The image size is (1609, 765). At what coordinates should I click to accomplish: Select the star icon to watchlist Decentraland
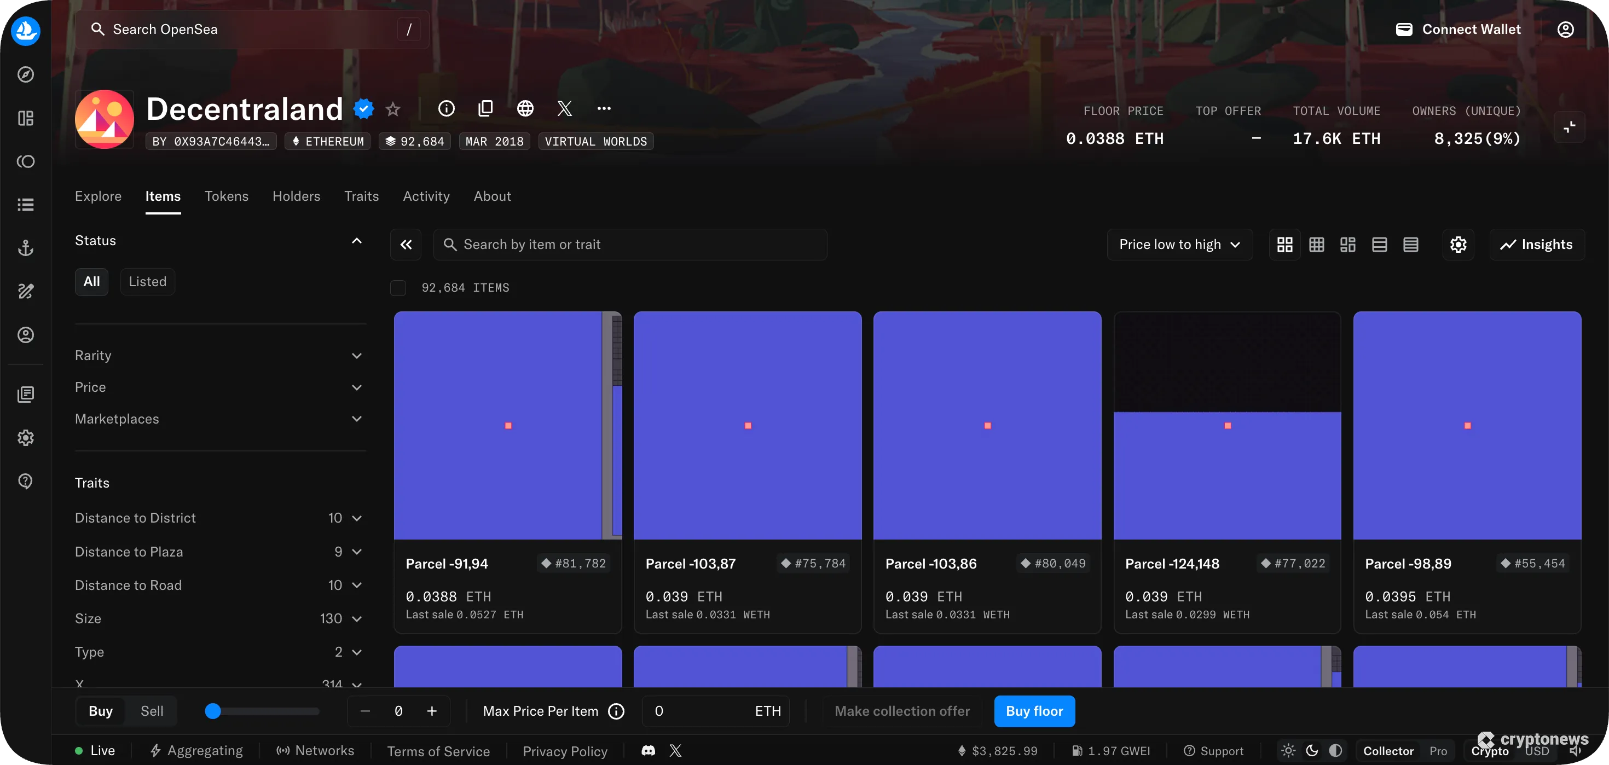(x=393, y=108)
